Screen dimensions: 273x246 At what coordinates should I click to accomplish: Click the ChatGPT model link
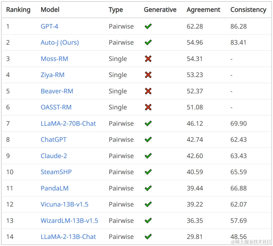pyautogui.click(x=54, y=139)
